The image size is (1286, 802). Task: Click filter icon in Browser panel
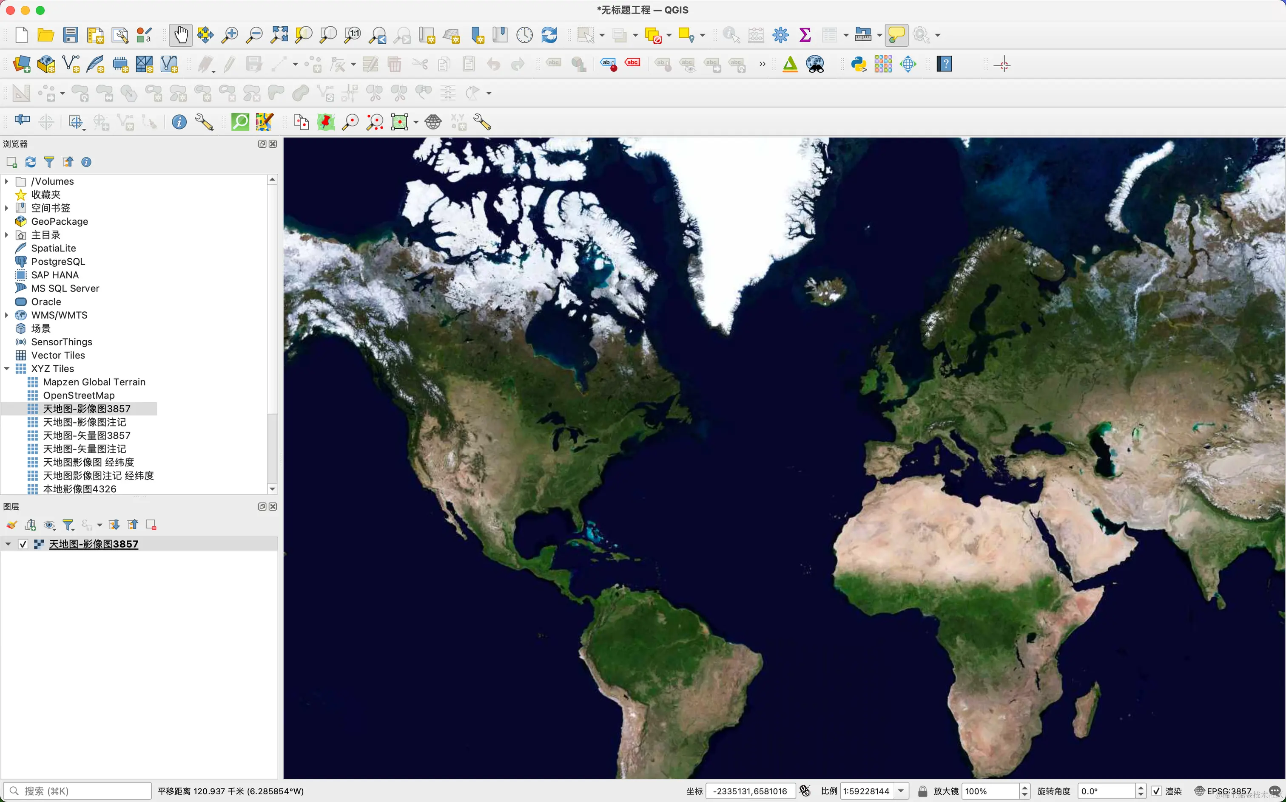49,162
